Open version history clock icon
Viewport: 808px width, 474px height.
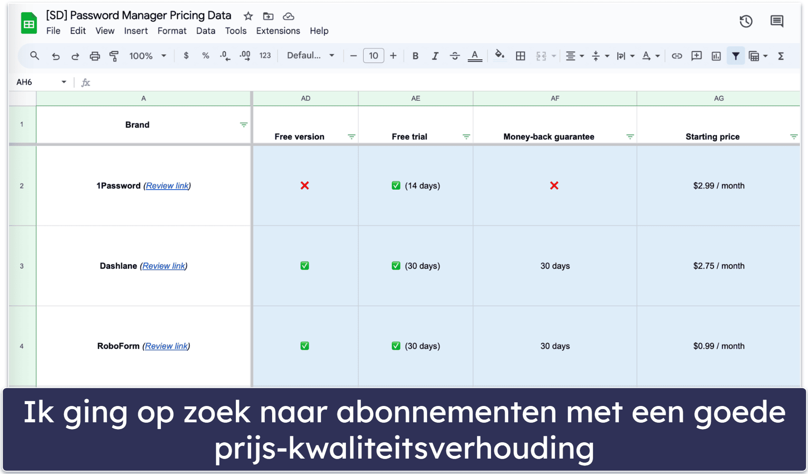tap(746, 21)
